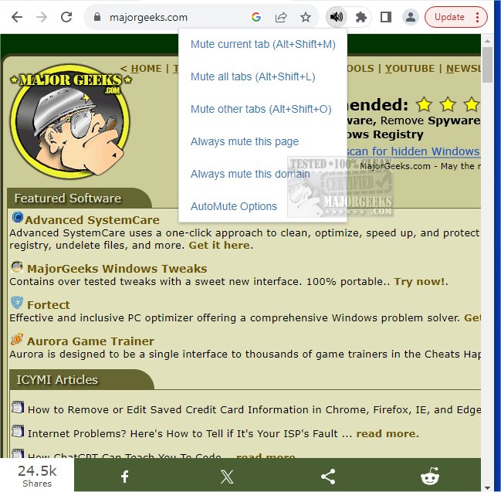The width and height of the screenshot is (501, 492).
Task: Reload the page with the refresh icon
Action: point(66,17)
